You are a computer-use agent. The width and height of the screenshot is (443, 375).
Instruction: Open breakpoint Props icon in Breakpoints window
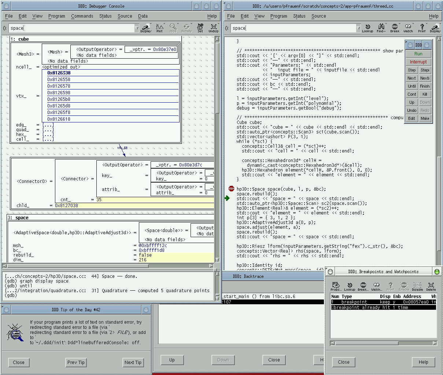tap(336, 286)
